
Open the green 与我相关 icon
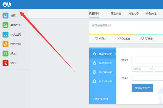[5, 25]
